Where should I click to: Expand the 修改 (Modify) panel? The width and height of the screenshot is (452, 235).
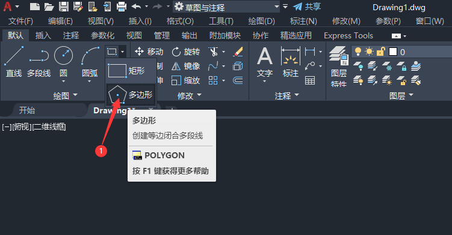tap(190, 95)
